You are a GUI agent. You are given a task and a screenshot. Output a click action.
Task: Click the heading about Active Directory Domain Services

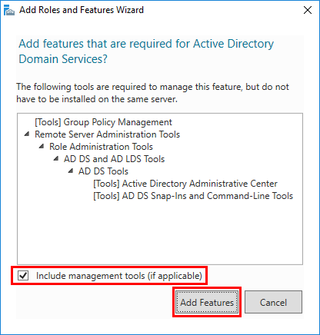coord(146,51)
